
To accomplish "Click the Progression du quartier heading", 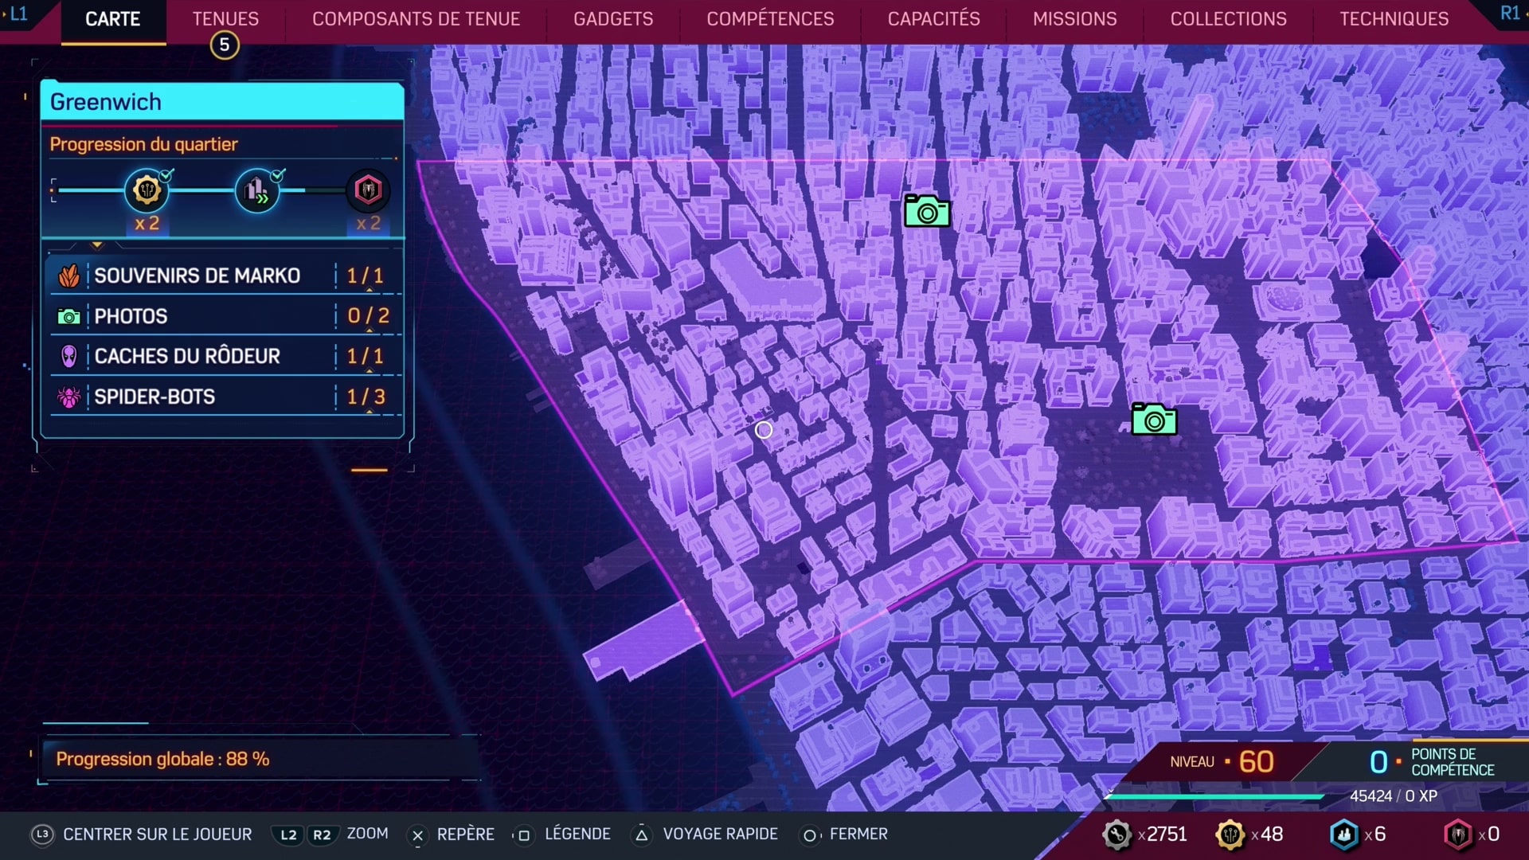I will tap(143, 144).
